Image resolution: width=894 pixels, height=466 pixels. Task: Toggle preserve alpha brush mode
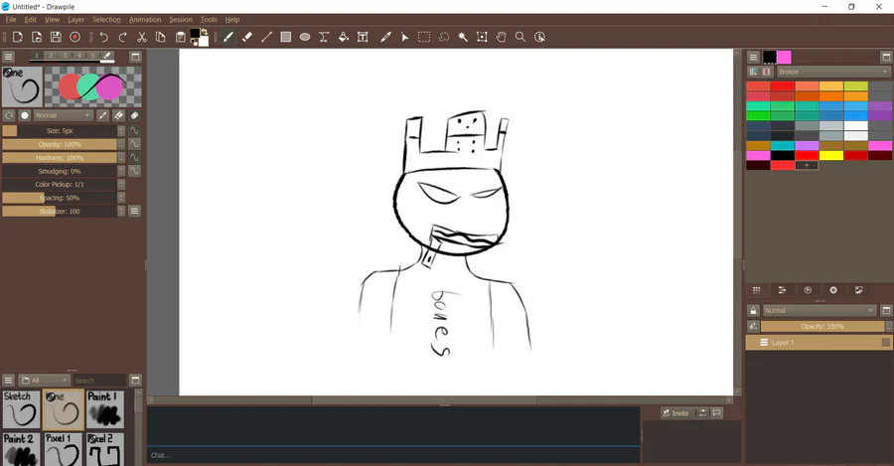(134, 115)
